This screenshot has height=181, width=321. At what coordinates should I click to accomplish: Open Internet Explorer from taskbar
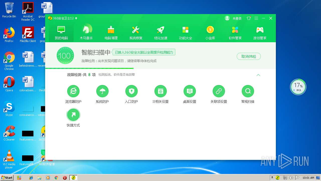pyautogui.click(x=31, y=178)
